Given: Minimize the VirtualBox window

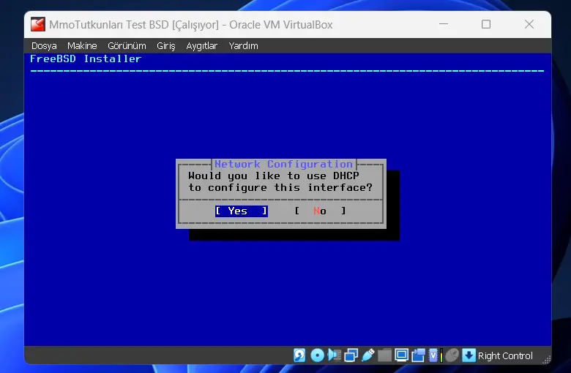Looking at the screenshot, I should coord(444,24).
